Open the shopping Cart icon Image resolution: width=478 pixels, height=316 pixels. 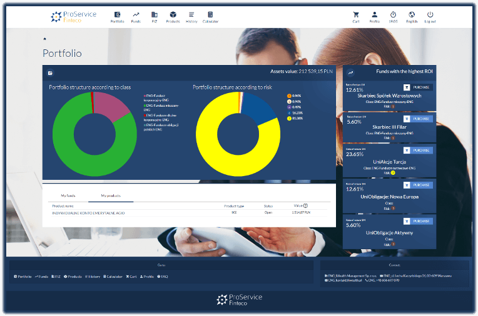tap(356, 15)
